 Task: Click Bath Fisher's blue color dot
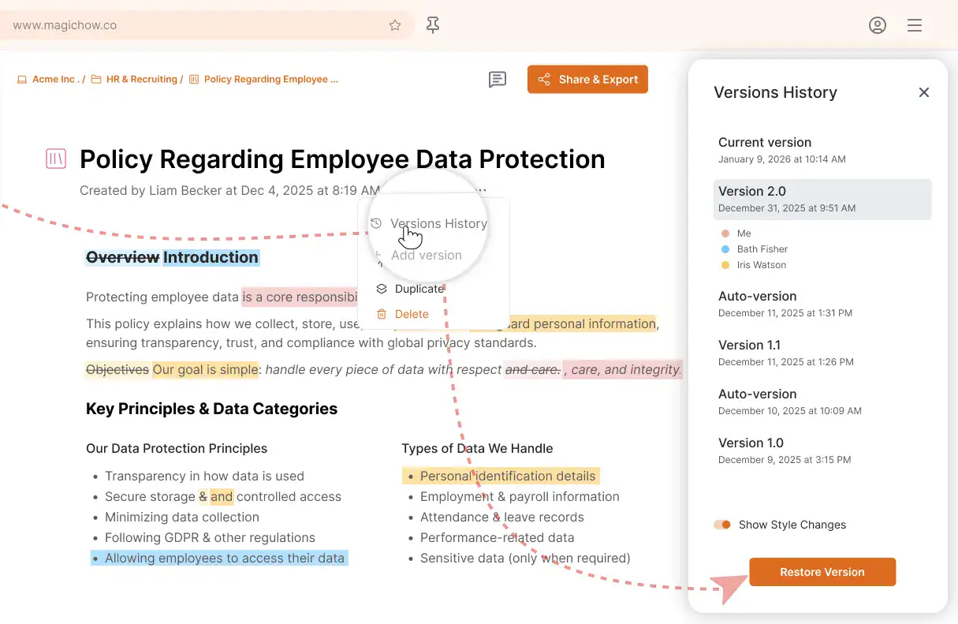[x=725, y=249]
